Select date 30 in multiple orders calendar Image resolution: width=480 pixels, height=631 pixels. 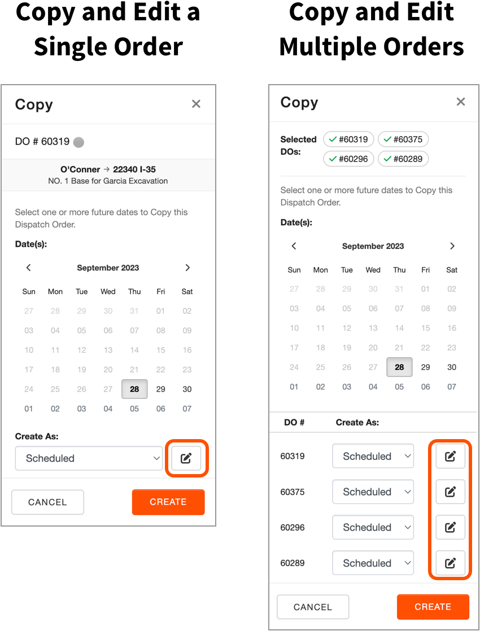coord(452,367)
